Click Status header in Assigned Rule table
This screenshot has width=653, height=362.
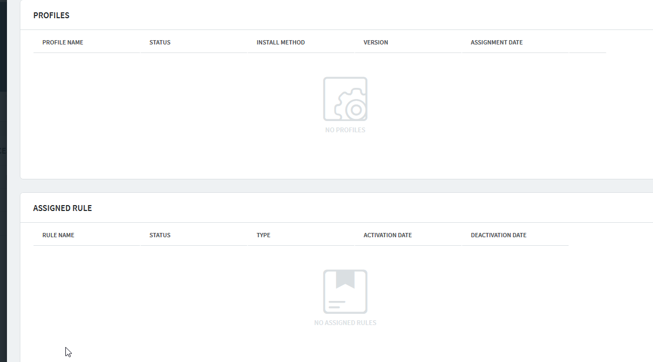point(160,235)
